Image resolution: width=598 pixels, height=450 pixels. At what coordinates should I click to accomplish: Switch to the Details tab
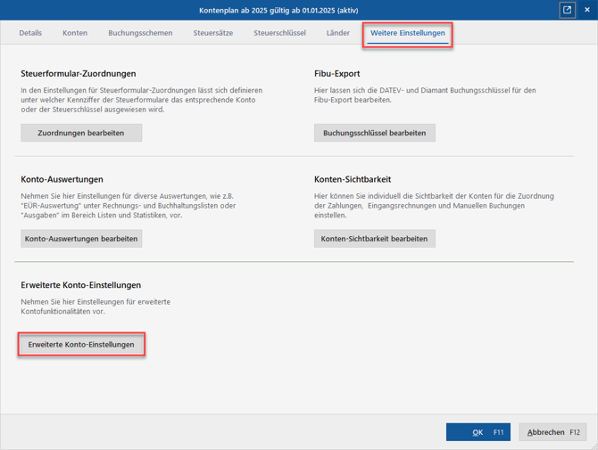[30, 33]
